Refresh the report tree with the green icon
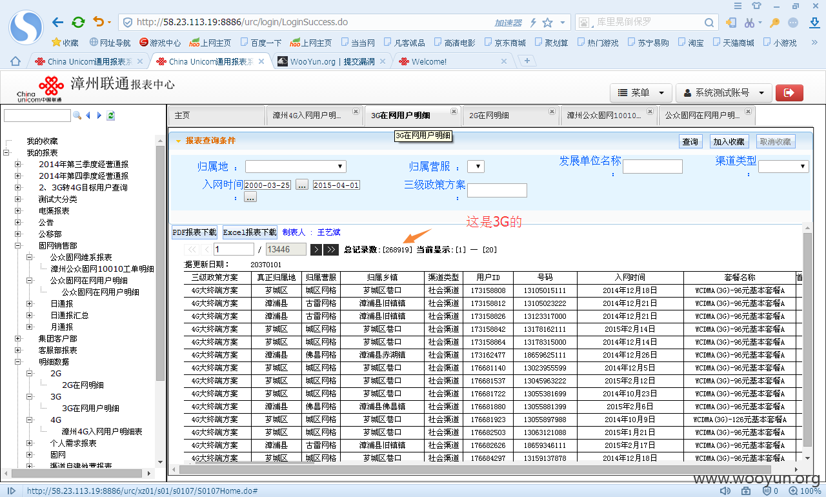The height and width of the screenshot is (497, 826). pos(111,116)
